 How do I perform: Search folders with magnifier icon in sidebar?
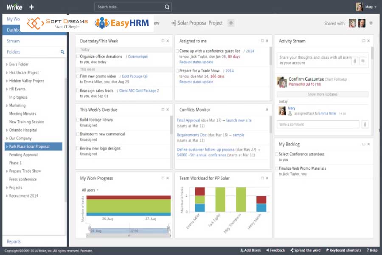tap(62, 52)
